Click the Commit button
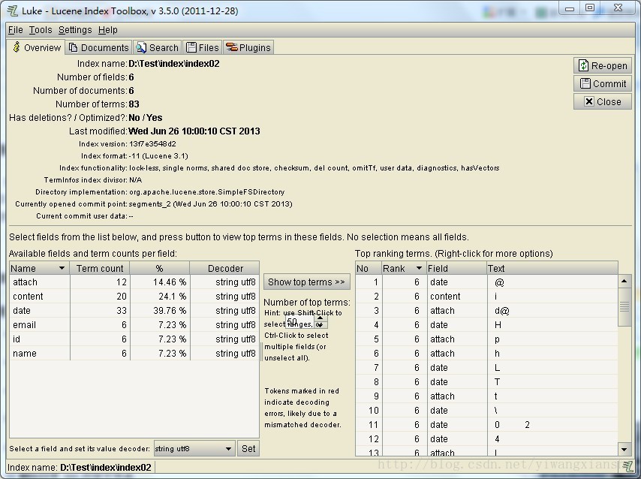This screenshot has width=641, height=479. coord(603,83)
